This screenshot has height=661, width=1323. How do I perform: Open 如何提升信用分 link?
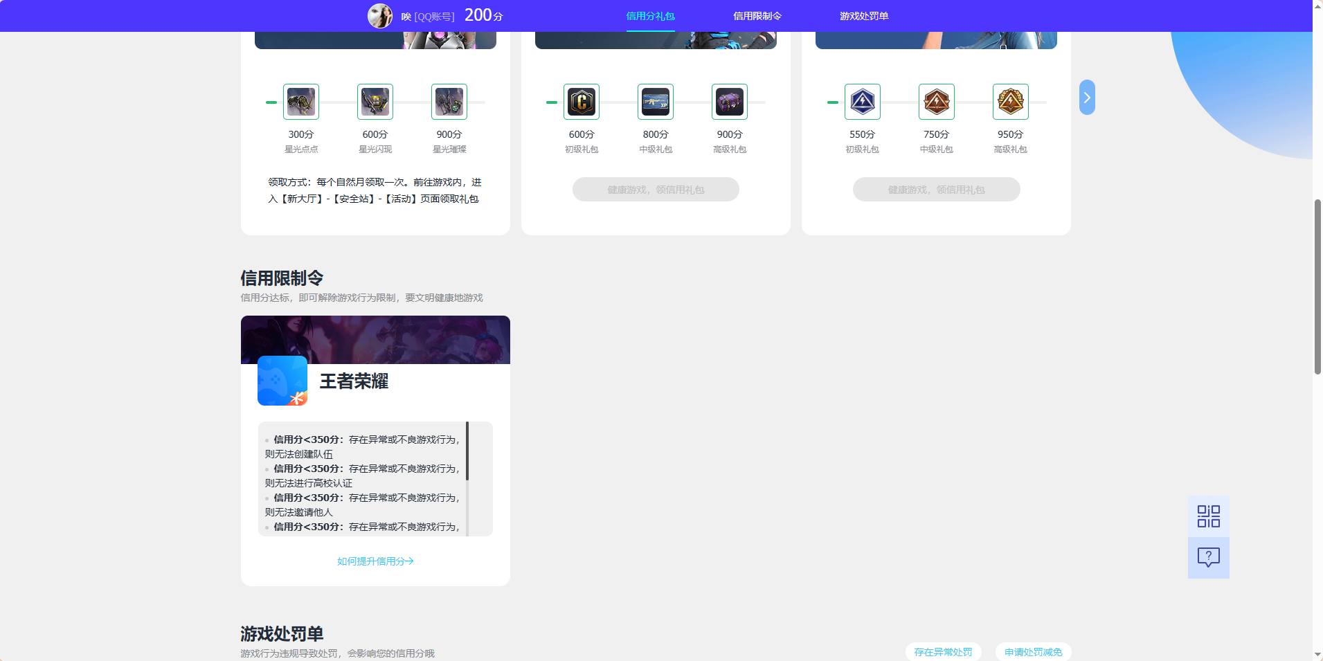[x=375, y=561]
